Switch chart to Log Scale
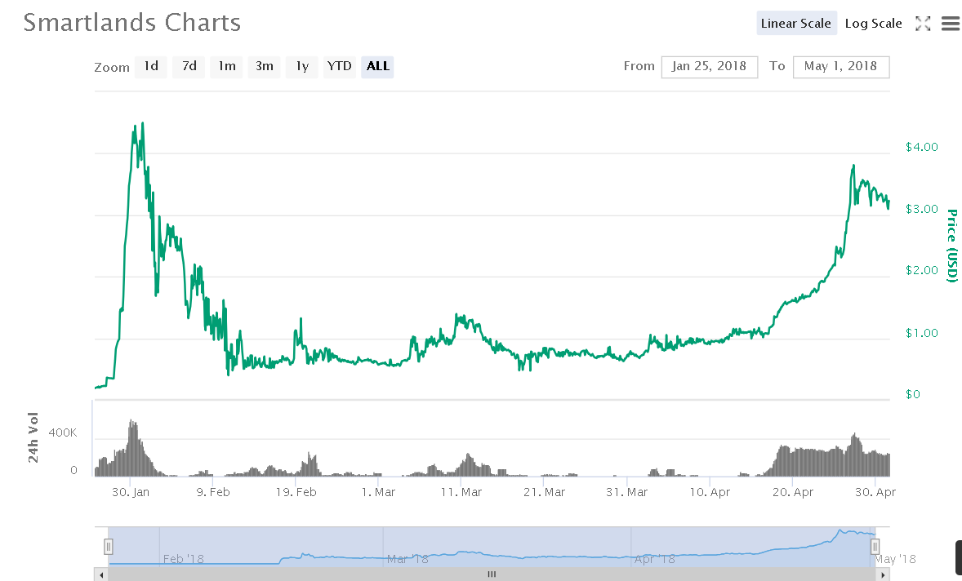The height and width of the screenshot is (581, 962). (x=873, y=24)
